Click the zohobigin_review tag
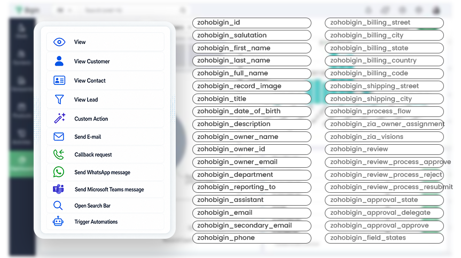Image resolution: width=461 pixels, height=258 pixels. 384,149
